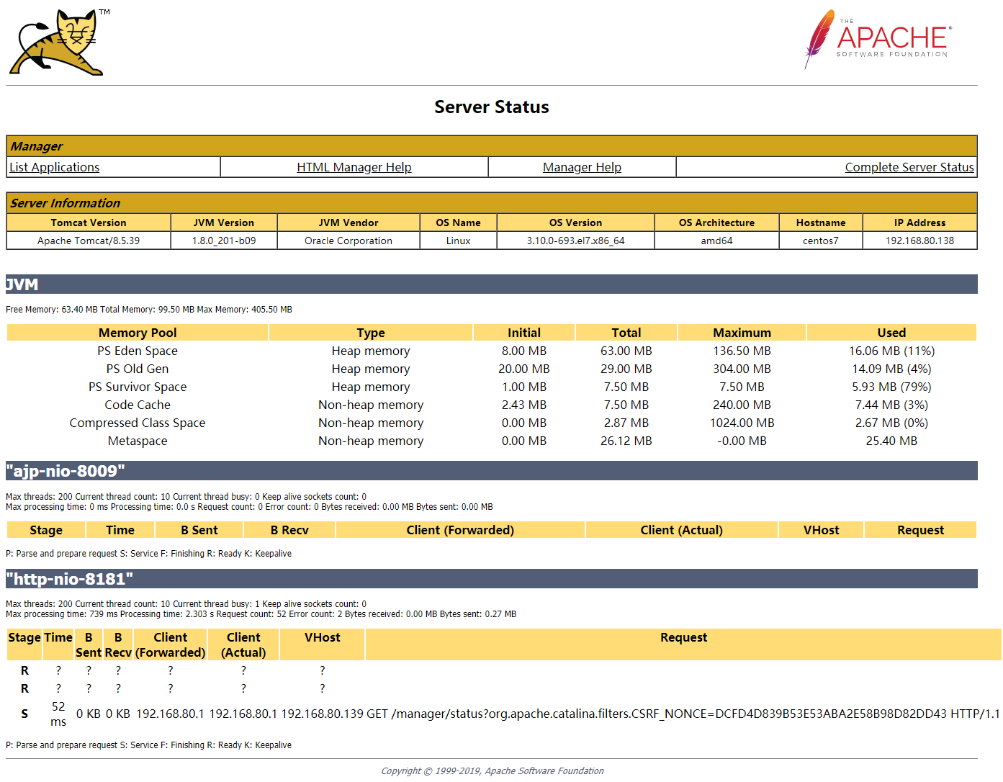Viewport: 1003px width, 782px height.
Task: Select the Compressed Class Space row name
Action: (138, 423)
